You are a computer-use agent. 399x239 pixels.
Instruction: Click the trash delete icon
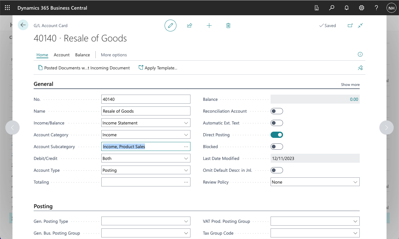tap(228, 26)
